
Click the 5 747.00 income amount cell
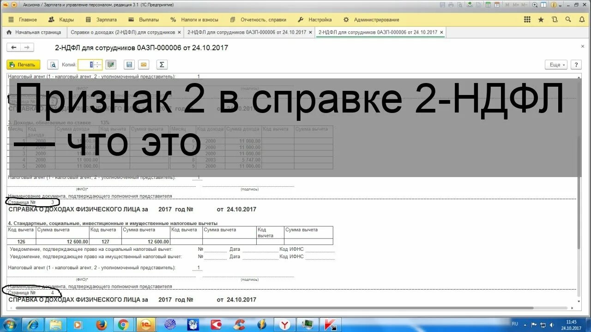243,160
